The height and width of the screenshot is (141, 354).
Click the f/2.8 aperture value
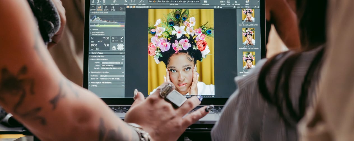106,45
